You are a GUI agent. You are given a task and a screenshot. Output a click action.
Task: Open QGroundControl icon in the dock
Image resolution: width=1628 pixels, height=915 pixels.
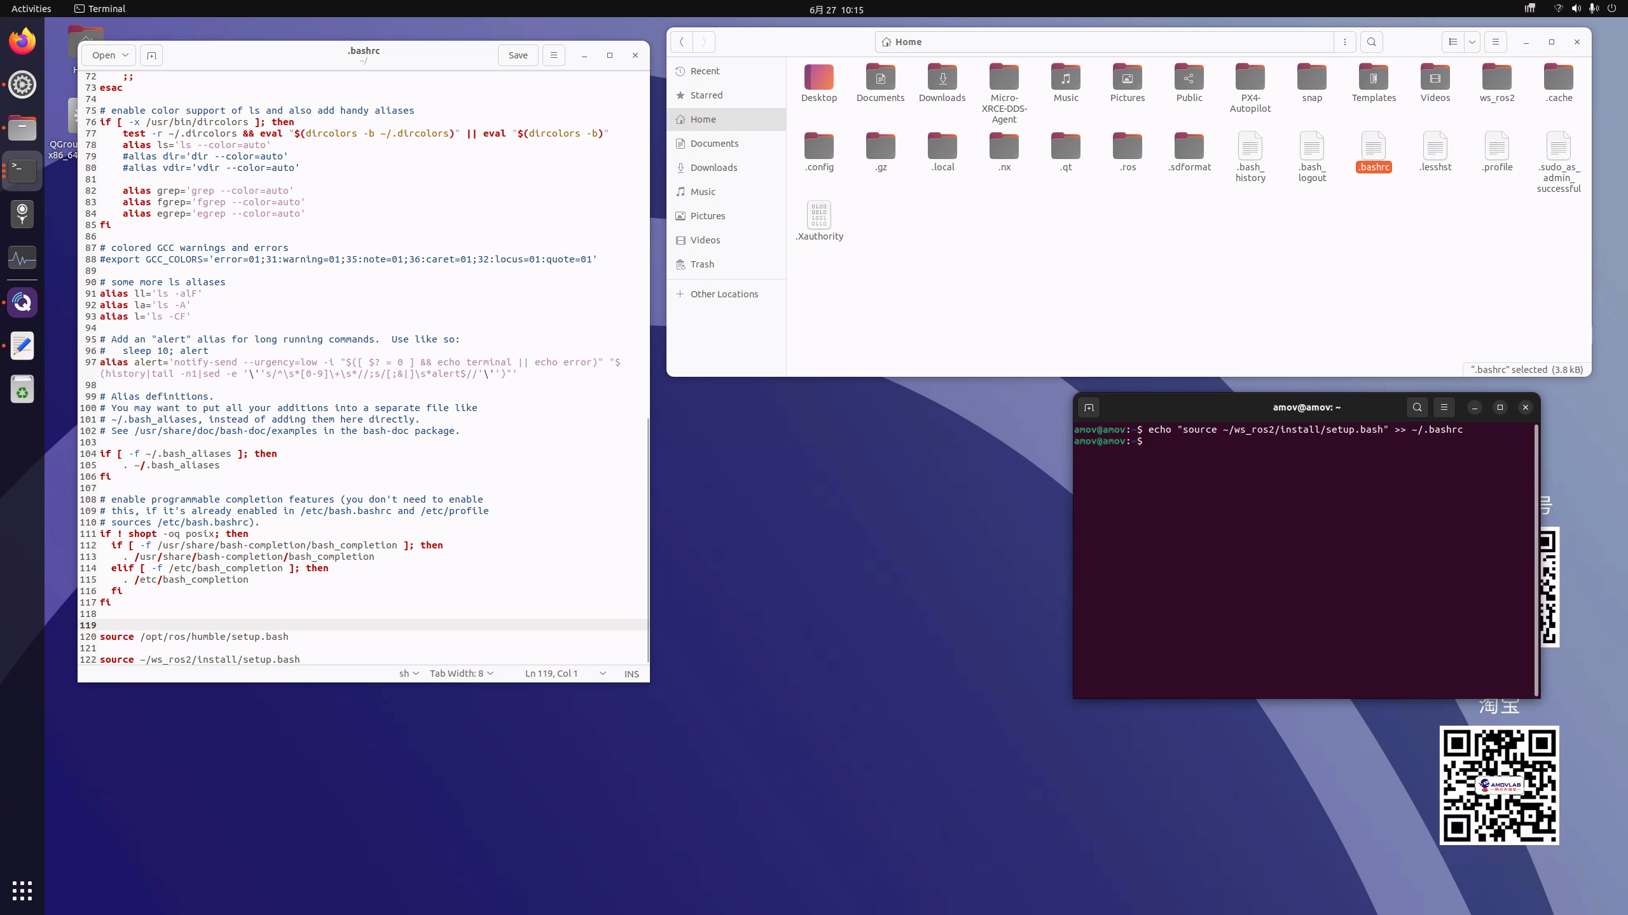(22, 302)
